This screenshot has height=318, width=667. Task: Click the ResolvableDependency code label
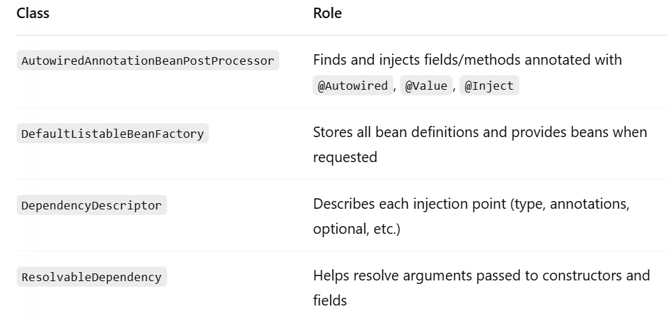pos(91,277)
